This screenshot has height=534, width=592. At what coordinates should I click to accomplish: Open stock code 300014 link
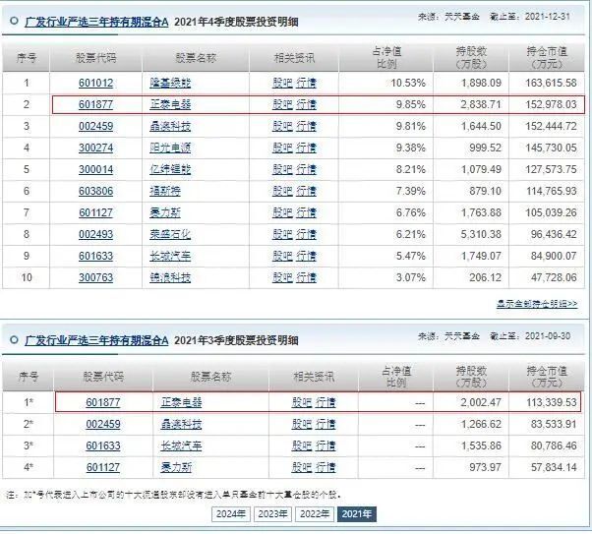coord(96,169)
